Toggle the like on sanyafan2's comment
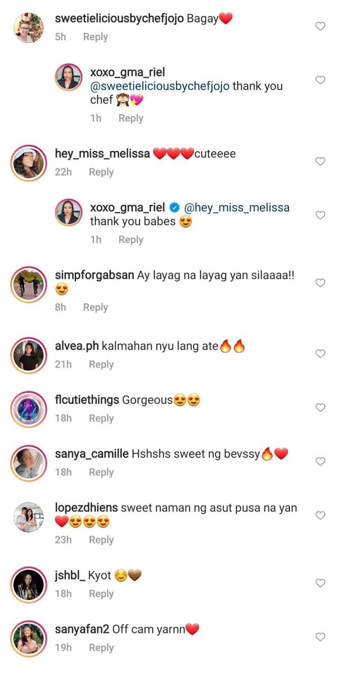The width and height of the screenshot is (344, 673). 320,636
